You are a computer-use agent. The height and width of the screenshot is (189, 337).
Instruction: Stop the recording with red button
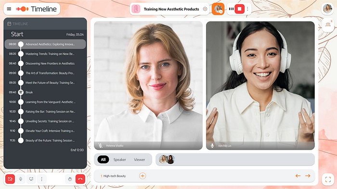click(x=239, y=9)
